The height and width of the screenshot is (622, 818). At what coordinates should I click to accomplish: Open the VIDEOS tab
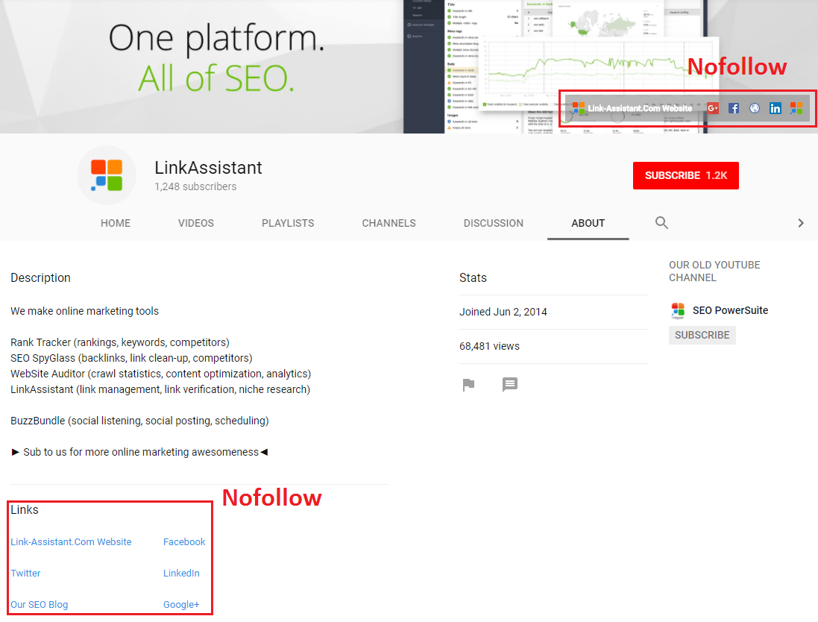pyautogui.click(x=195, y=223)
